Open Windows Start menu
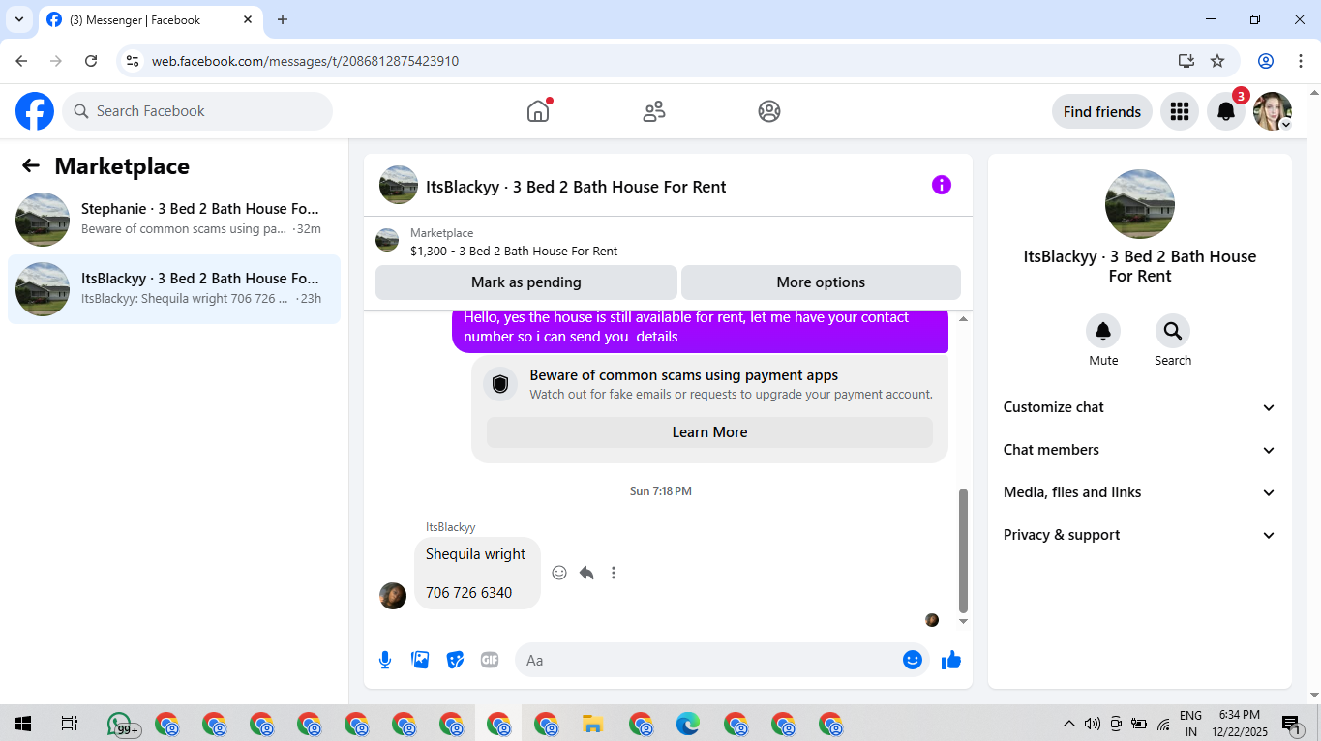The image size is (1321, 741). [23, 724]
